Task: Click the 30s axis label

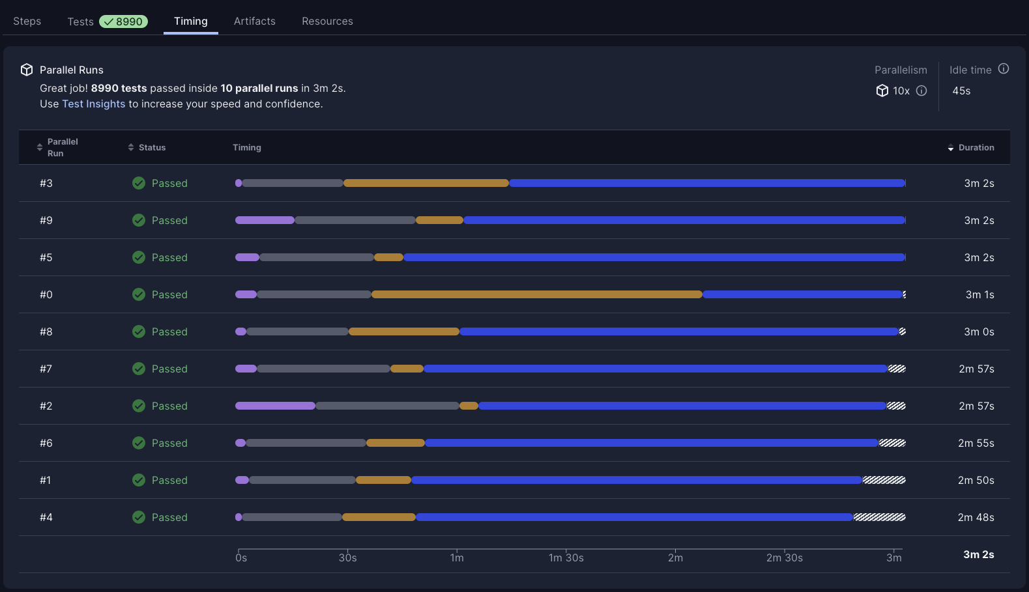Action: tap(348, 557)
